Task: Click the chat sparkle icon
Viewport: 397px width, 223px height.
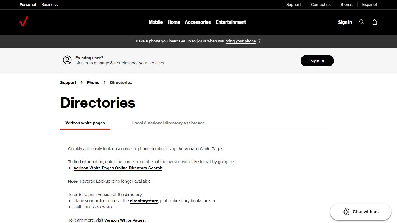Action: pos(346,212)
